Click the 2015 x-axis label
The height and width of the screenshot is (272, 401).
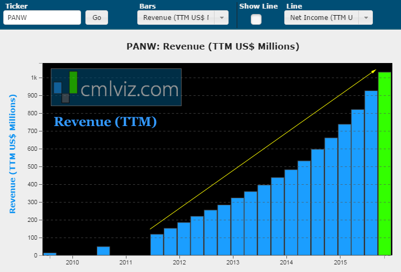(340, 262)
